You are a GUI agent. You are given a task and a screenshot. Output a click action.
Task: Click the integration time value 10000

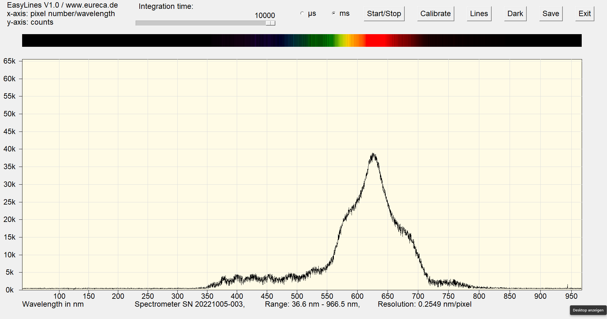tap(265, 15)
